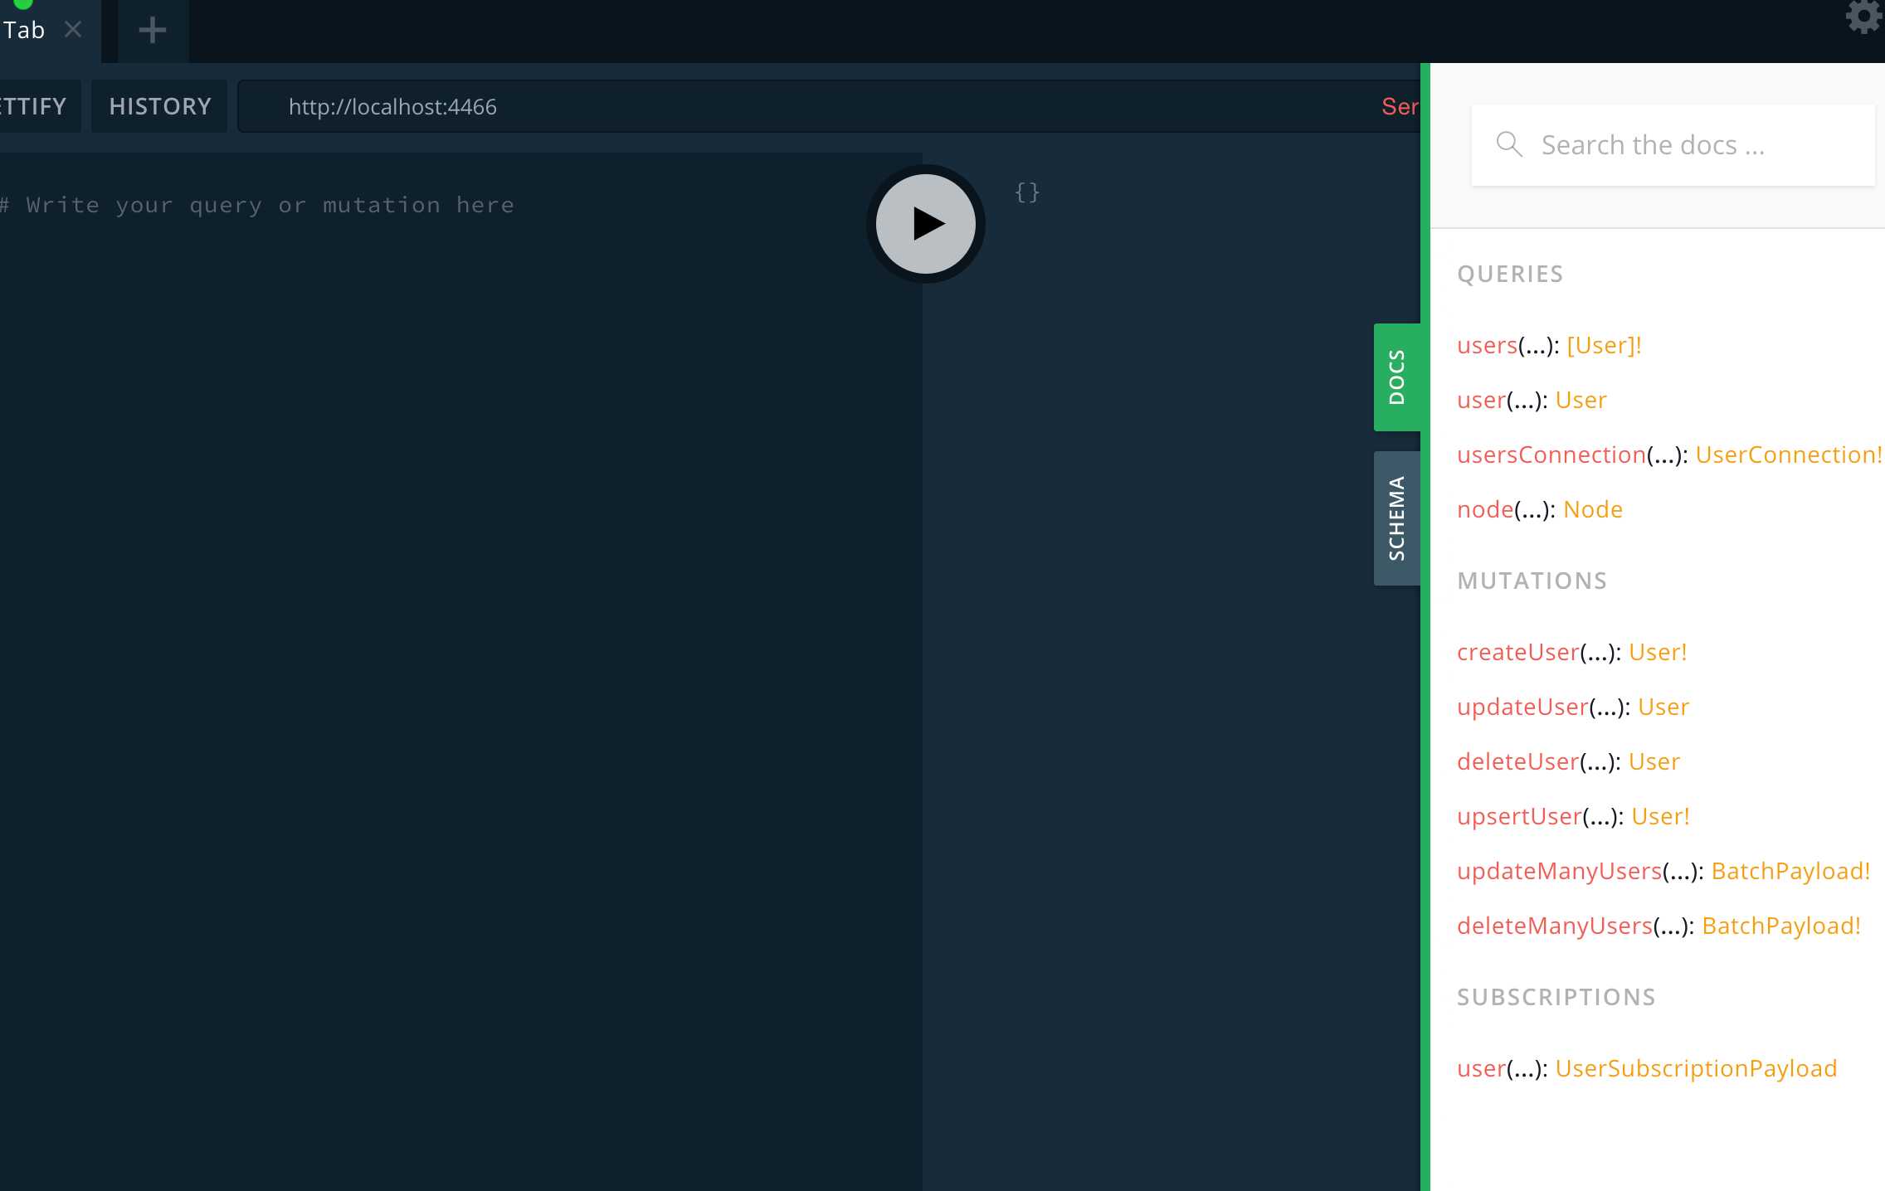This screenshot has height=1191, width=1885.
Task: Click the red server error text
Action: tap(1400, 106)
